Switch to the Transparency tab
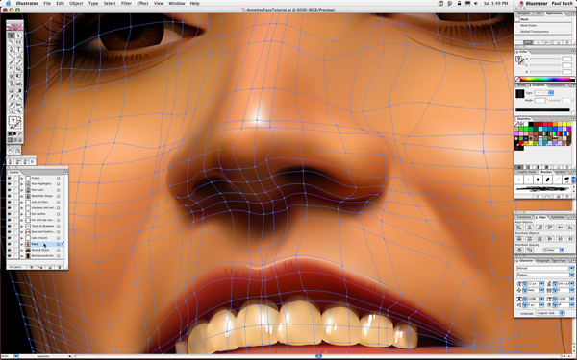The height and width of the screenshot is (360, 577). click(558, 85)
